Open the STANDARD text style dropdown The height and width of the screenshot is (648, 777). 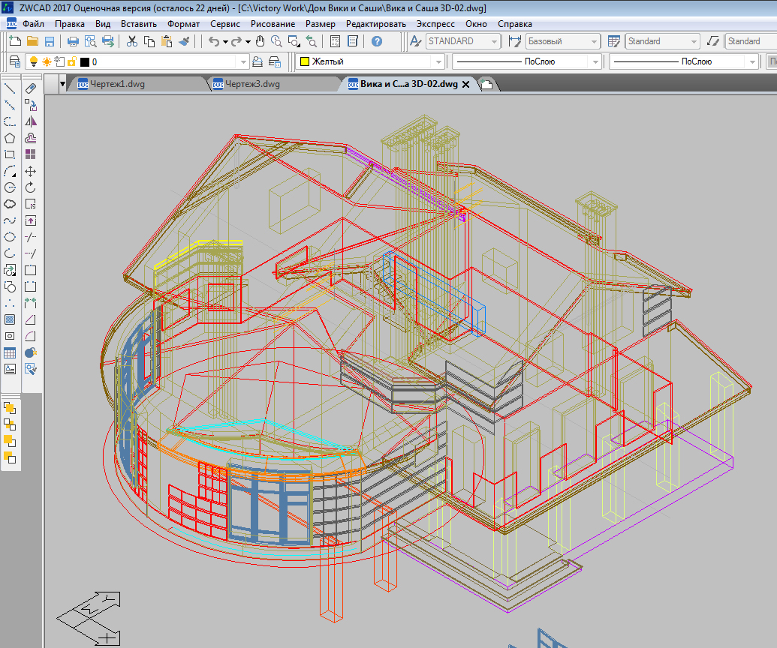point(495,42)
